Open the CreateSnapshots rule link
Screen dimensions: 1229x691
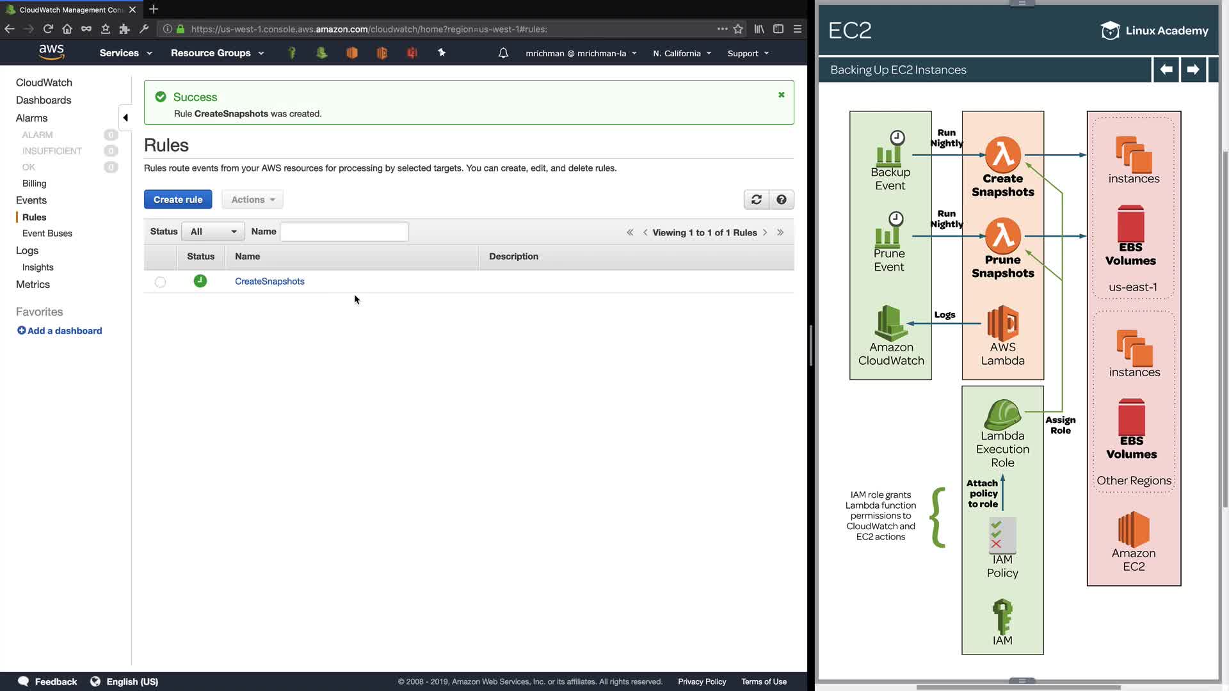click(269, 282)
